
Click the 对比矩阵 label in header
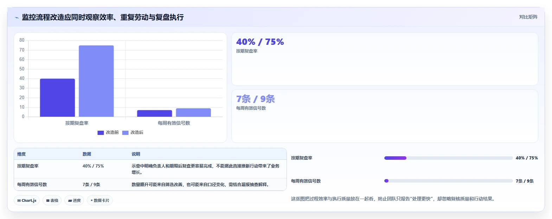click(x=528, y=17)
